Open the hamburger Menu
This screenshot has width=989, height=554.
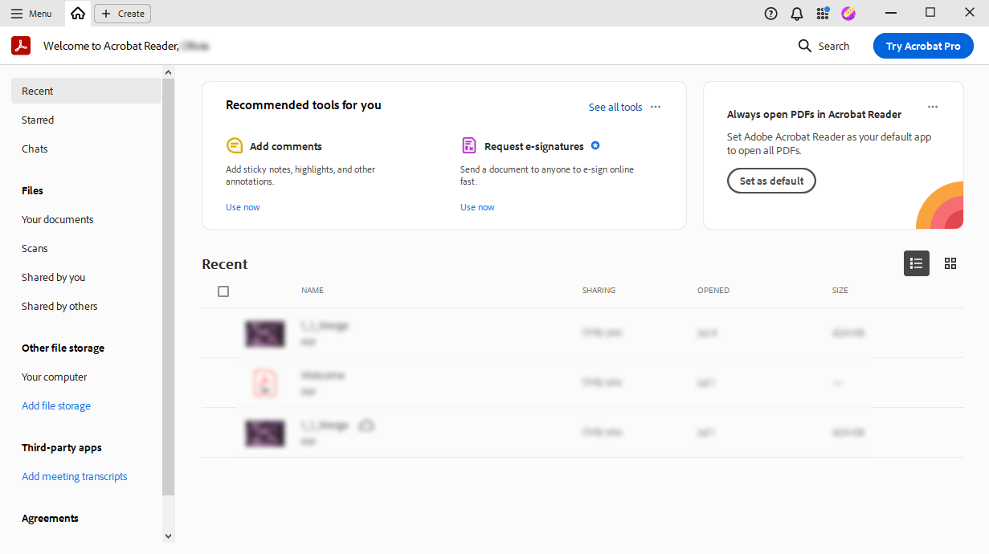click(x=31, y=14)
